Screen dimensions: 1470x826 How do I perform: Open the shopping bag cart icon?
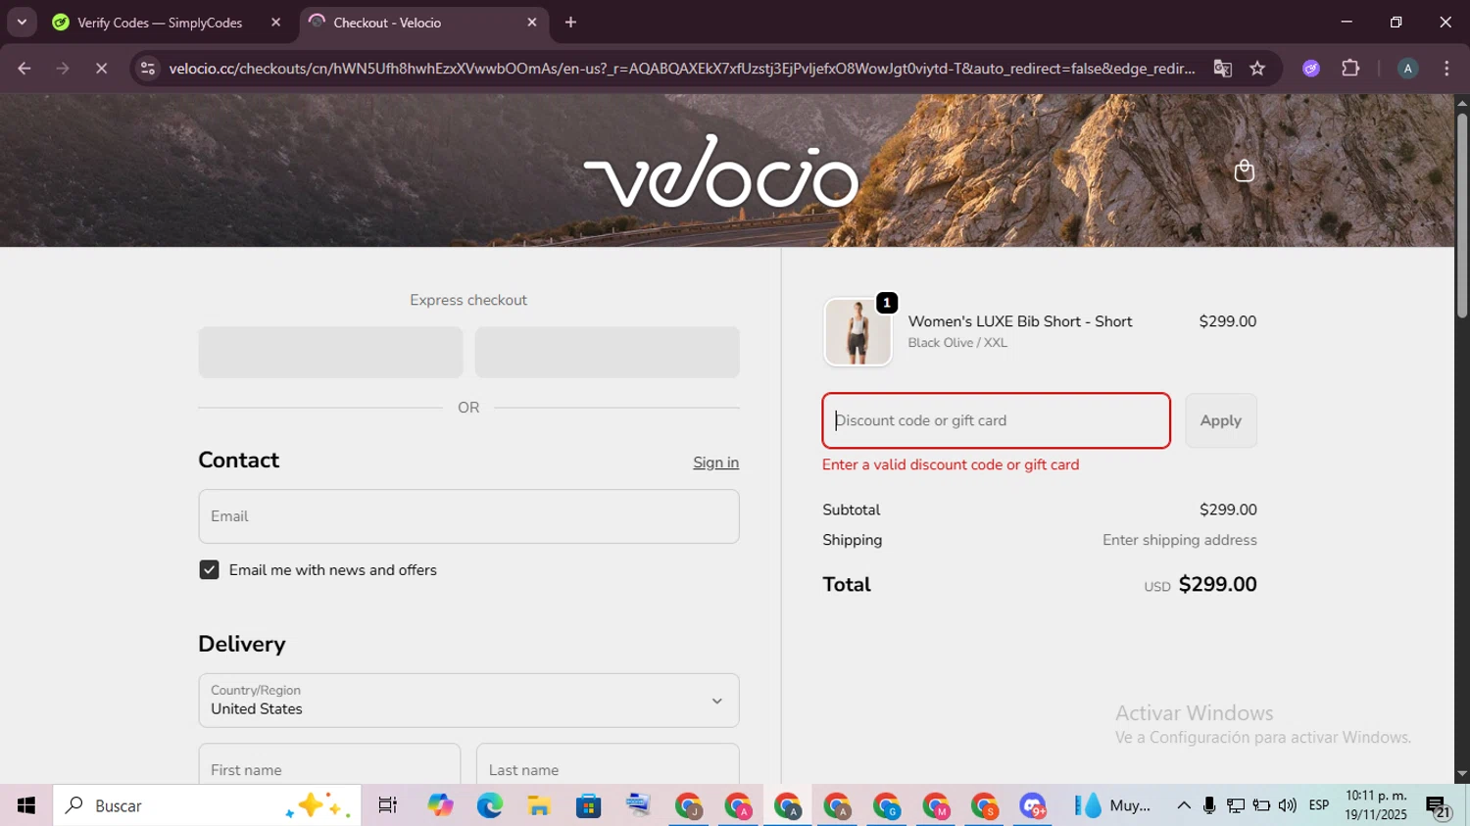[1244, 170]
